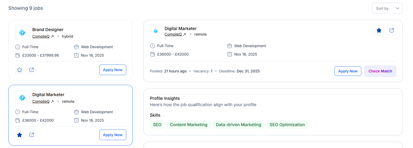Click the Sort by chevron arrow
413x148 pixels.
(x=397, y=8)
